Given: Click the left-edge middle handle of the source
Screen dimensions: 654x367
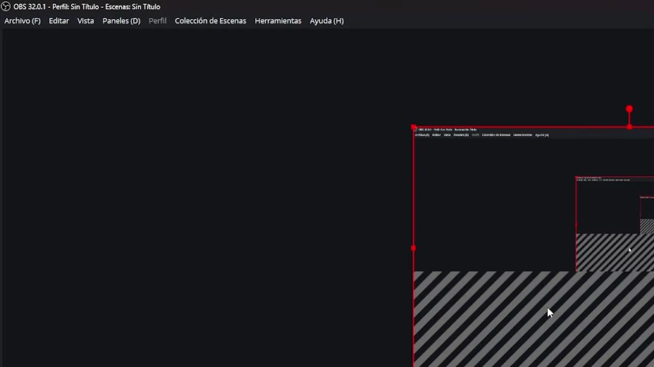Looking at the screenshot, I should [x=413, y=248].
